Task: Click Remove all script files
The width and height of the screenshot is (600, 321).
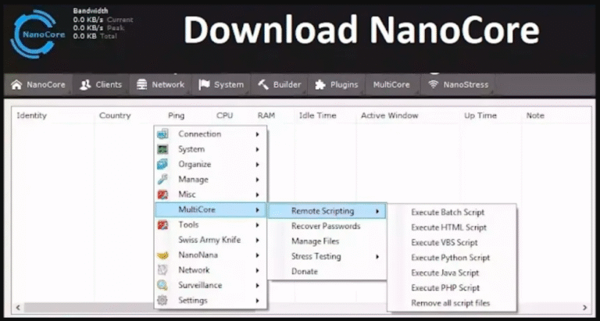Action: click(452, 303)
